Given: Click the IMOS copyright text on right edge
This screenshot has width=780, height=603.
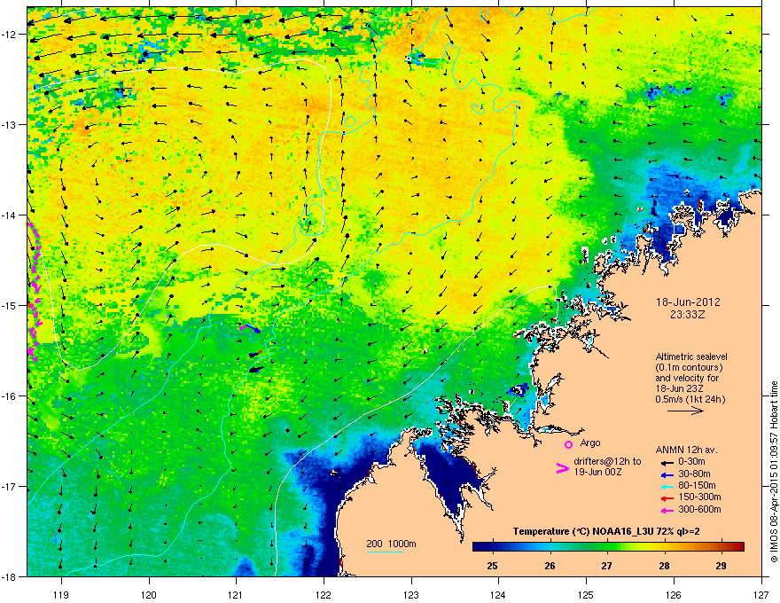Looking at the screenshot, I should 774,471.
